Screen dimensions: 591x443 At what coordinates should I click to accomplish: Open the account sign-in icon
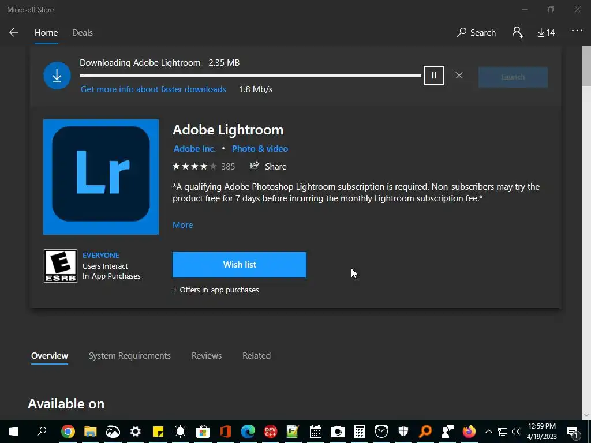pyautogui.click(x=518, y=32)
